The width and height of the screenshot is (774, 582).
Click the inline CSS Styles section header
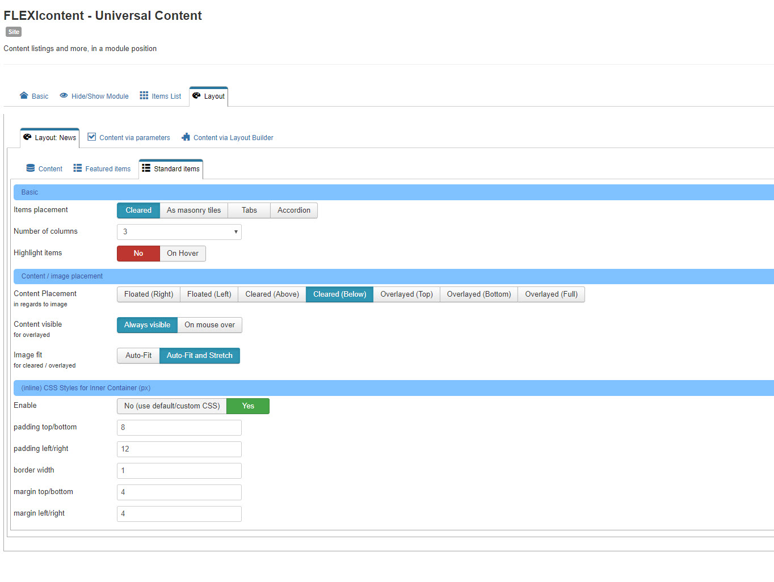click(394, 388)
